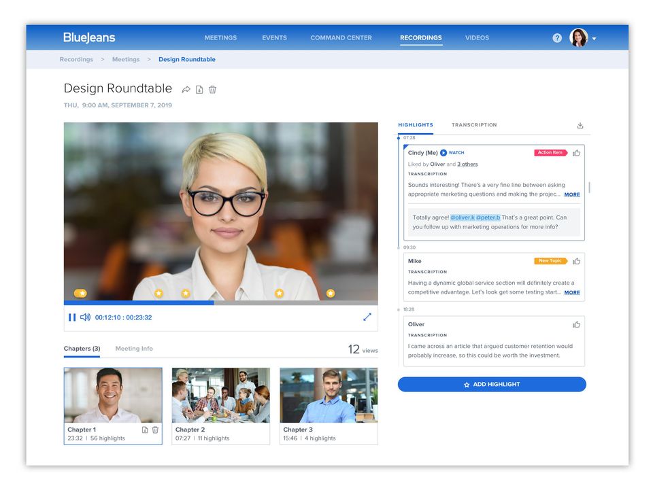Click the Recordings breadcrumb link

point(76,60)
